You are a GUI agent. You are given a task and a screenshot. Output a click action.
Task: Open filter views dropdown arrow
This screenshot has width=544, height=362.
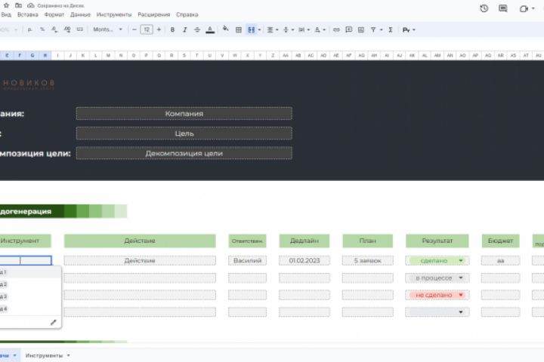point(382,30)
